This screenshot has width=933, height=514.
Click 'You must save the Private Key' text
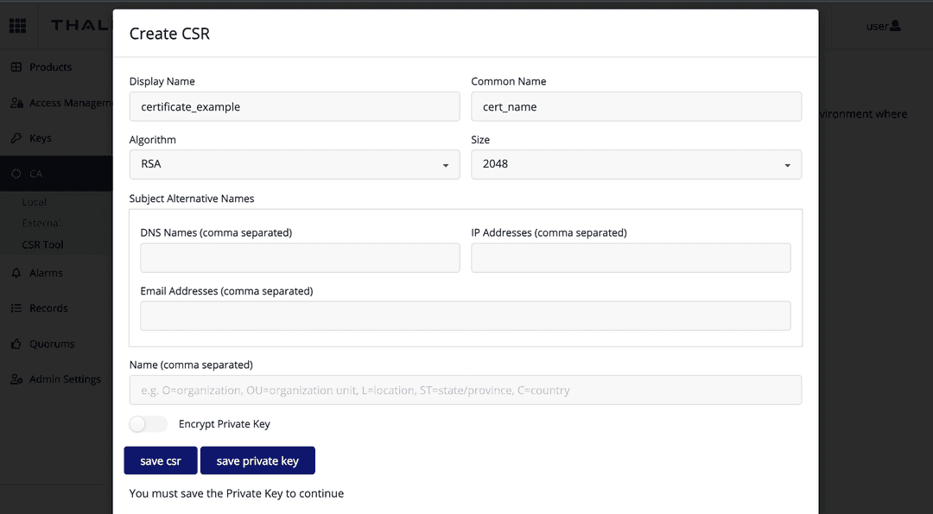236,494
